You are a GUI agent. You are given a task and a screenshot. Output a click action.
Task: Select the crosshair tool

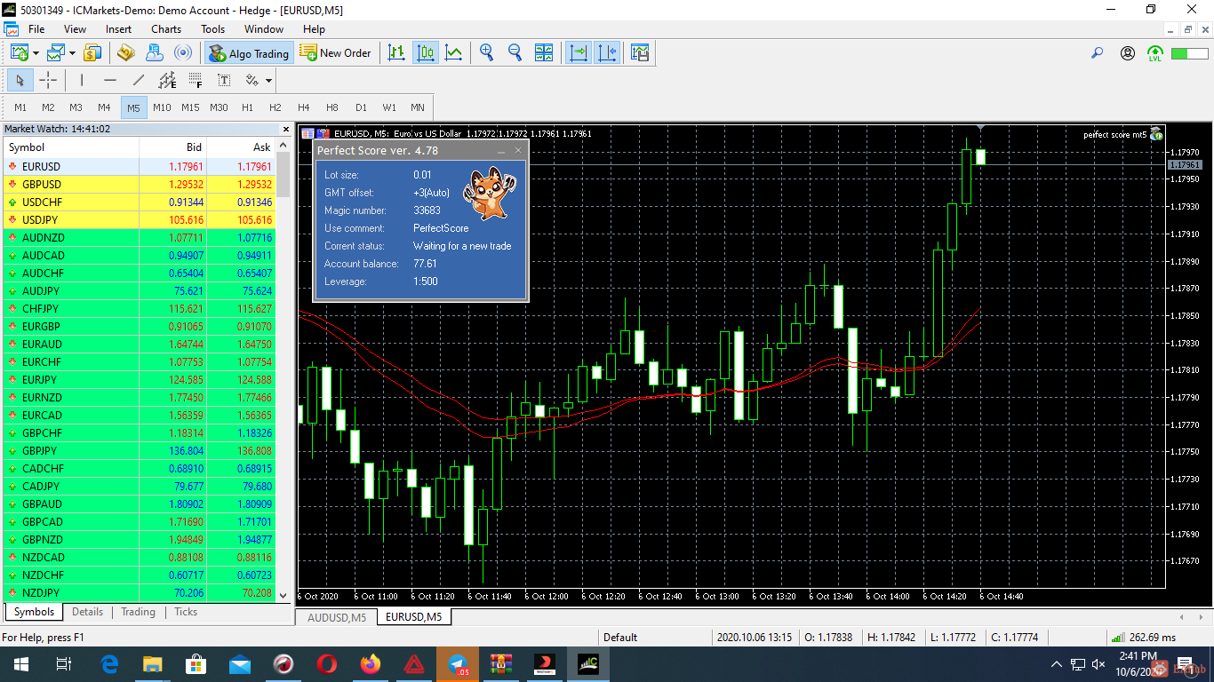(48, 80)
